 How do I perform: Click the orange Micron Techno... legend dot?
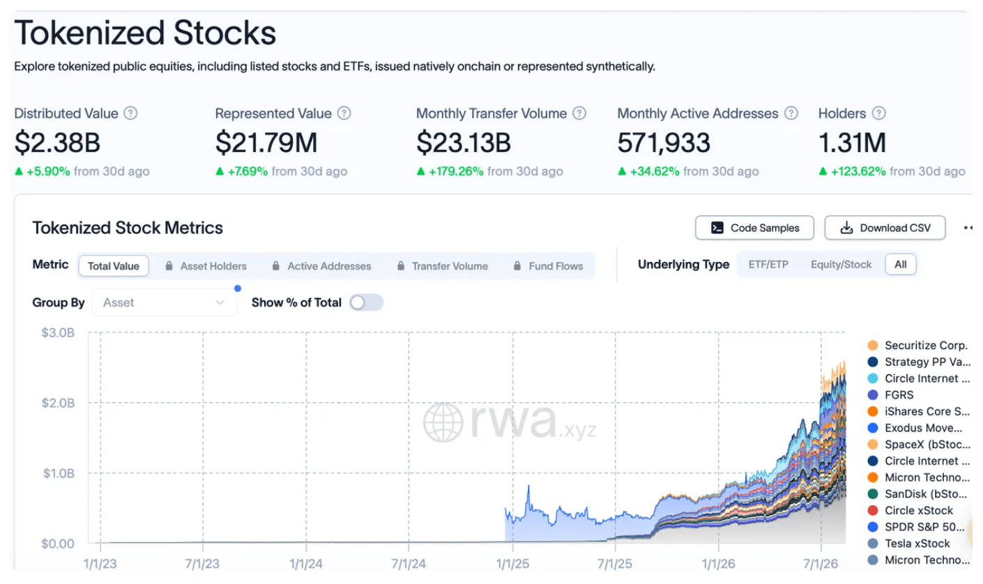pyautogui.click(x=873, y=477)
